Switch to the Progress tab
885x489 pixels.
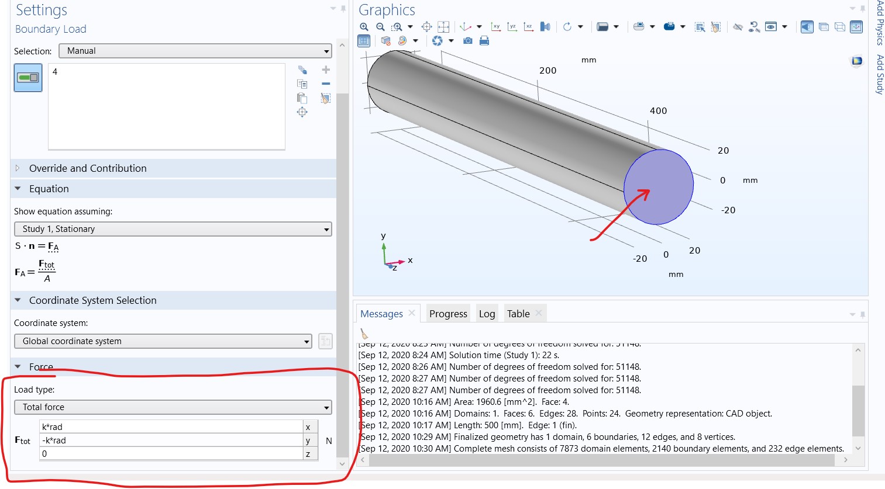pos(448,314)
